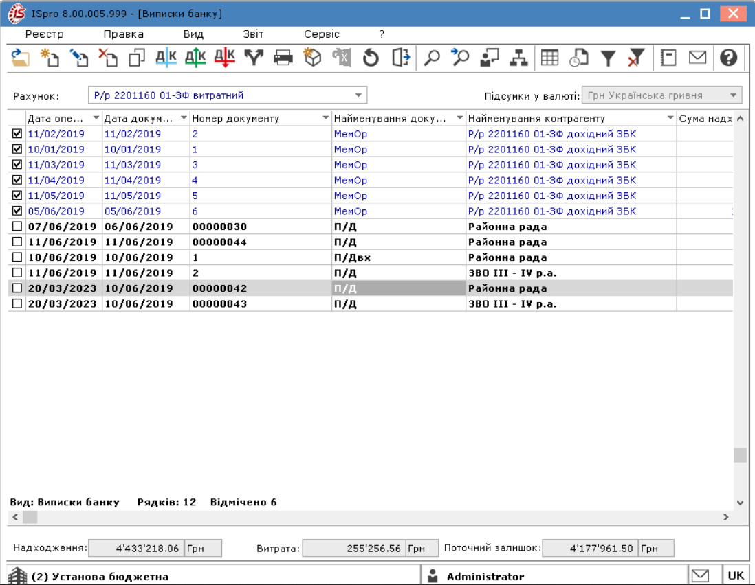755x585 pixels.
Task: Uncheck the row dated 11/05/2019
Action: coord(17,195)
